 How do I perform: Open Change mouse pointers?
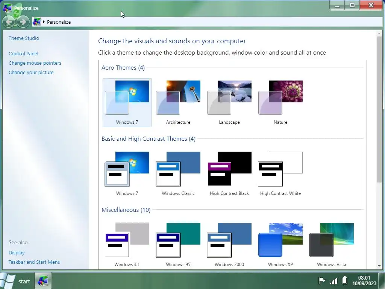[35, 63]
